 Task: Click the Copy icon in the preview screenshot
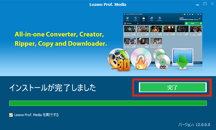coord(152,19)
